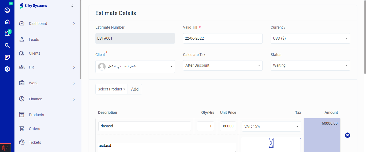366x152 pixels.
Task: Expand the Work submenu chevron
Action: tap(74, 83)
